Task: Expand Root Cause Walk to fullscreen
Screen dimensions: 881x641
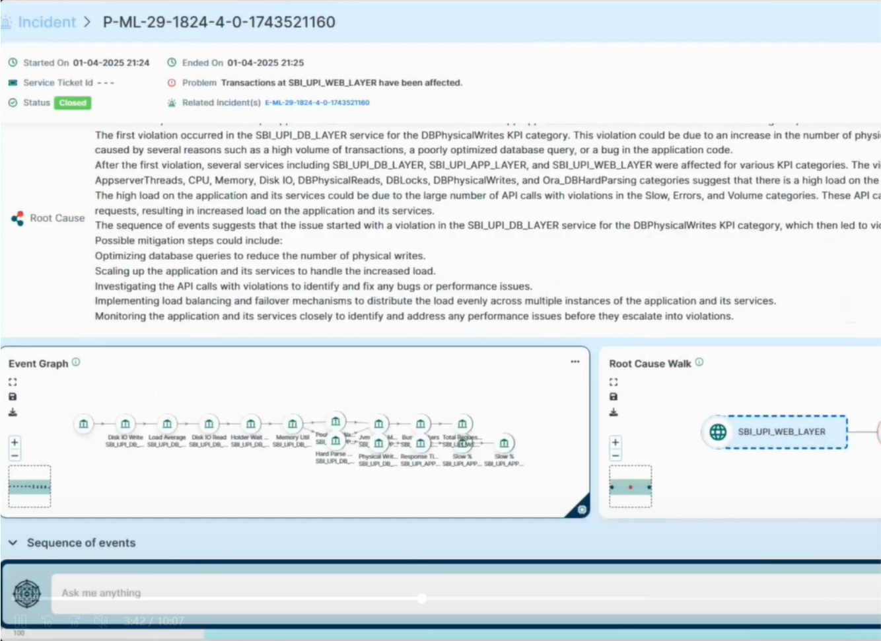Action: [x=614, y=382]
